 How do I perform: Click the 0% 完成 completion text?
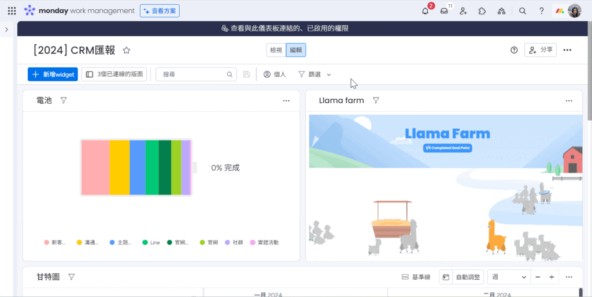click(225, 168)
